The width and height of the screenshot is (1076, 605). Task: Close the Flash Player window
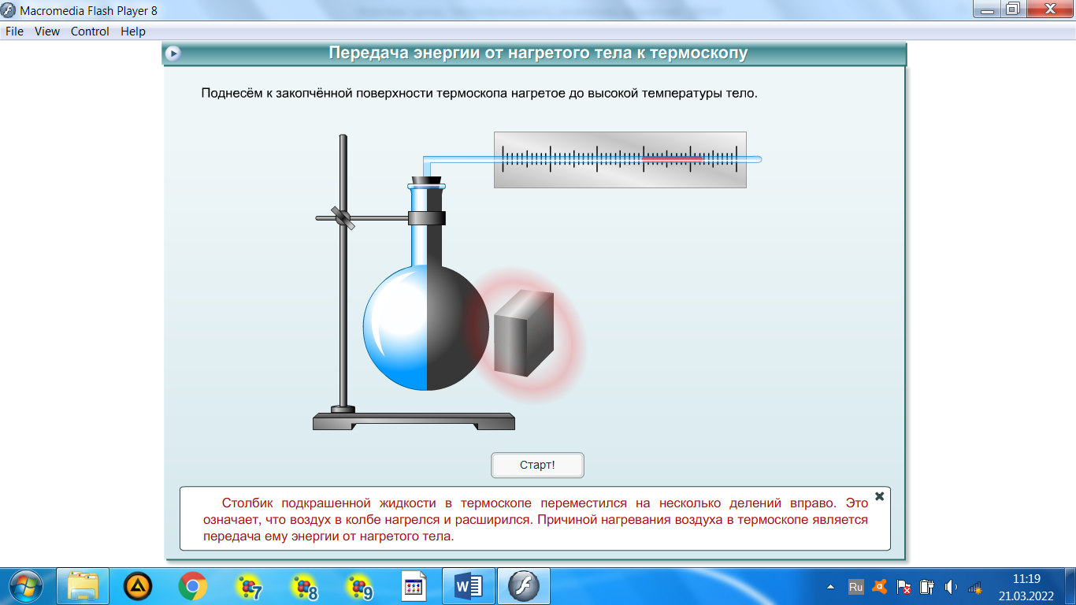pos(1049,9)
